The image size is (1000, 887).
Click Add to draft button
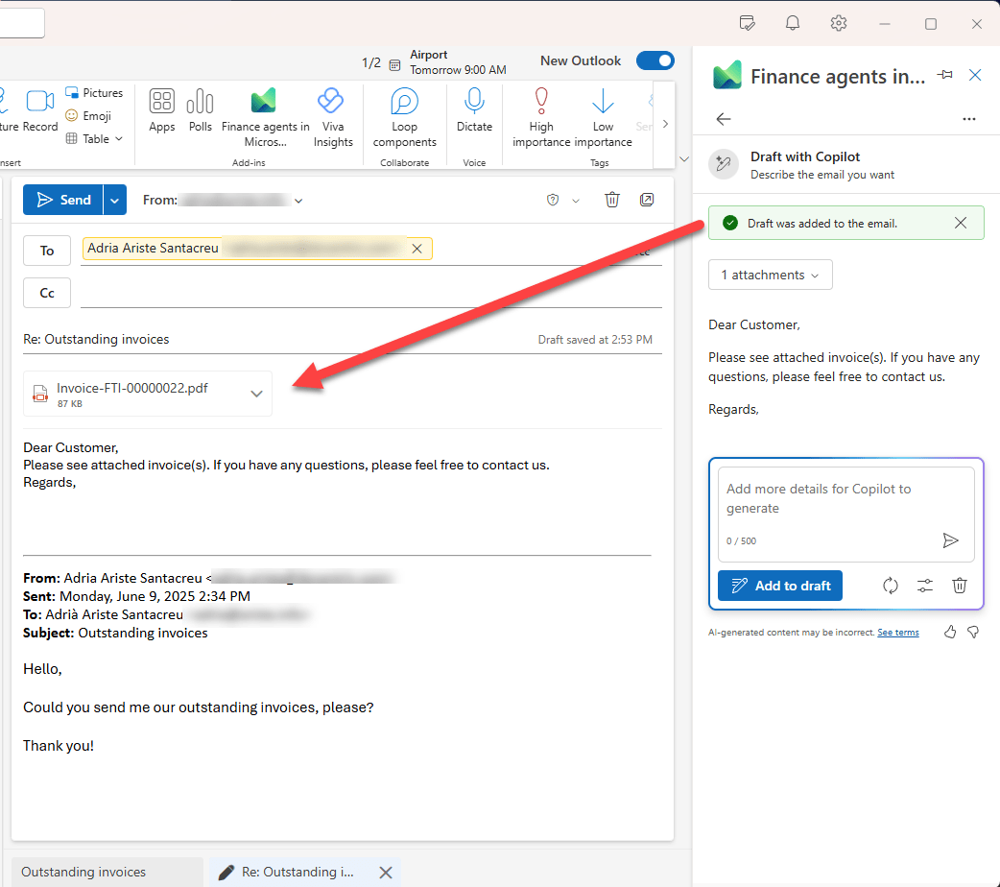[780, 586]
